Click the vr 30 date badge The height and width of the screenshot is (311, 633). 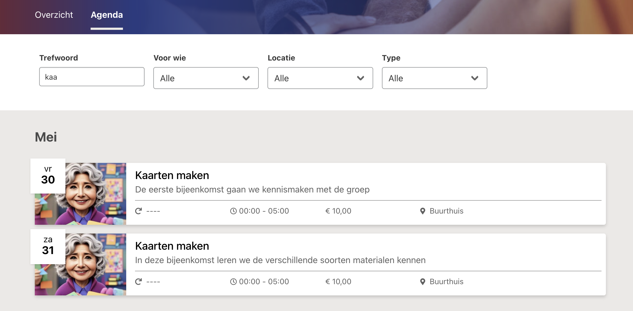(48, 176)
